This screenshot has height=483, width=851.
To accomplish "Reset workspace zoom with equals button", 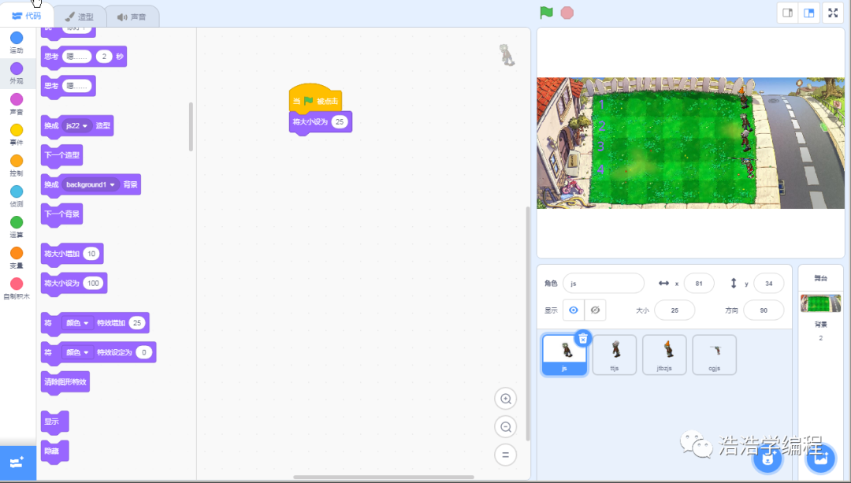I will [x=505, y=455].
